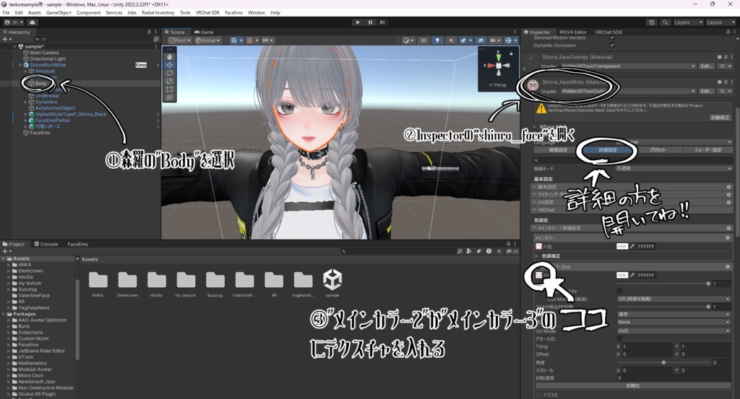This screenshot has height=399, width=740.
Task: Adjust the ライトの明るさ slider
Action: point(663,307)
